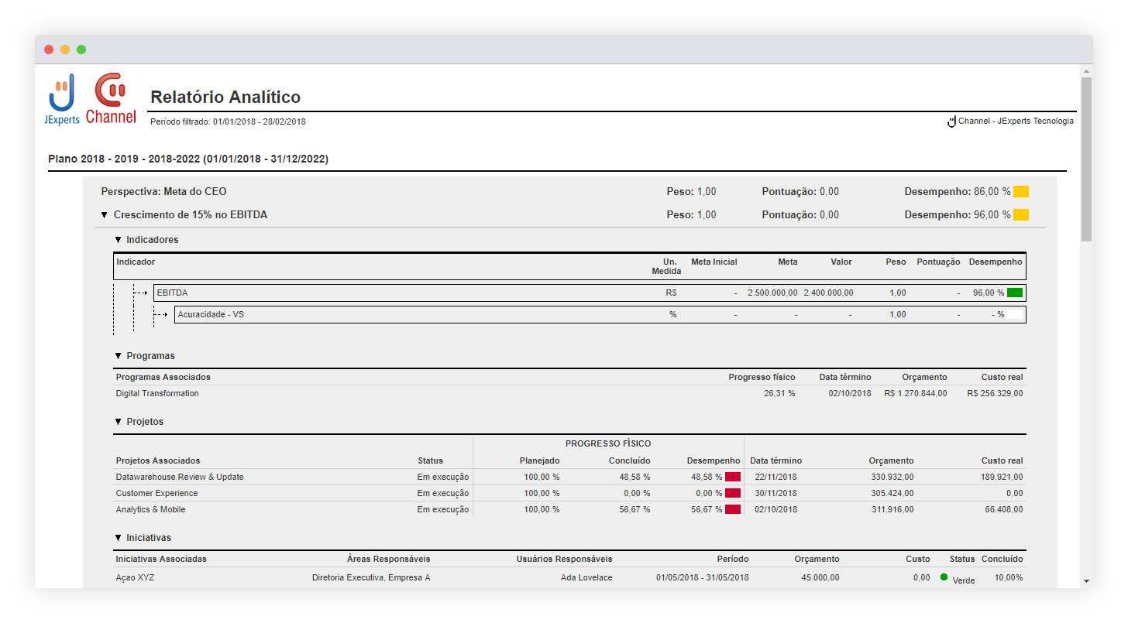Click the scrollbar down arrow
The image size is (1128, 623).
(1086, 580)
